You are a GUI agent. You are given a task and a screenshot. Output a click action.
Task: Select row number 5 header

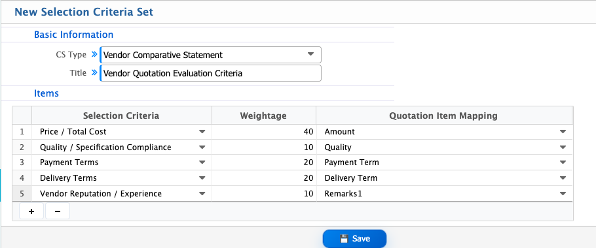22,194
